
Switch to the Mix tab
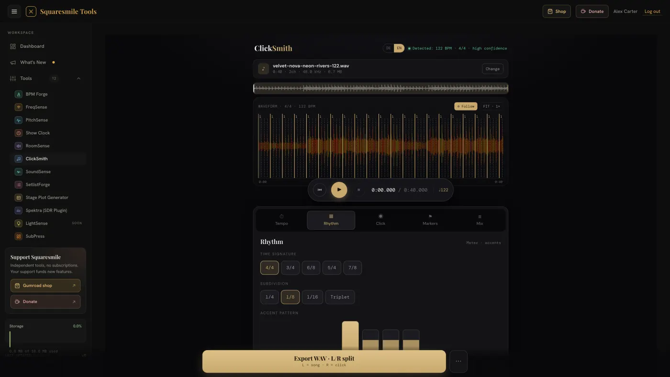click(480, 220)
